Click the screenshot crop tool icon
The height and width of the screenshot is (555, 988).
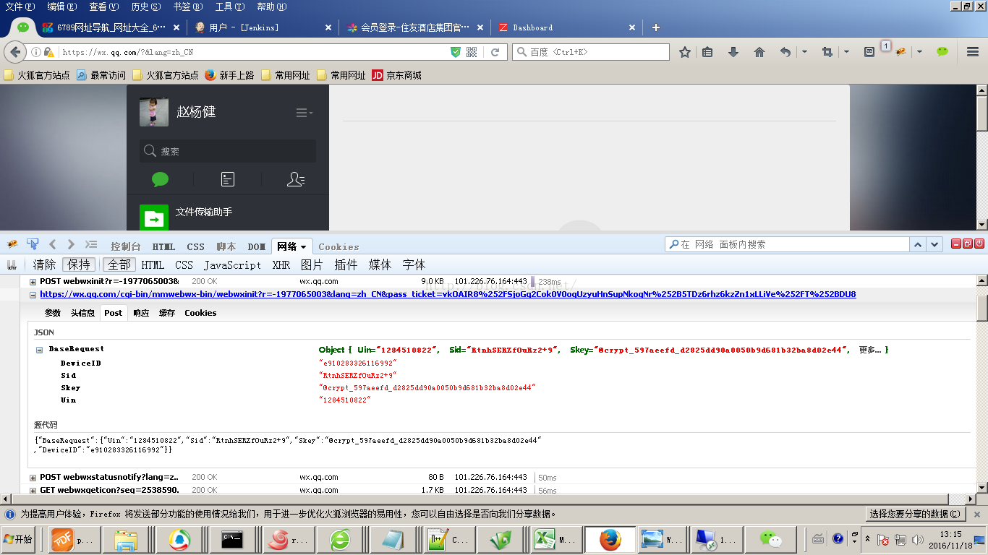827,52
